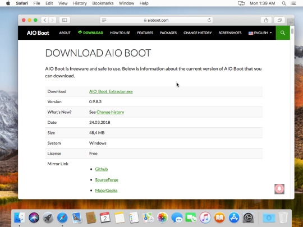Open App Store from the Dock

pyautogui.click(x=234, y=217)
